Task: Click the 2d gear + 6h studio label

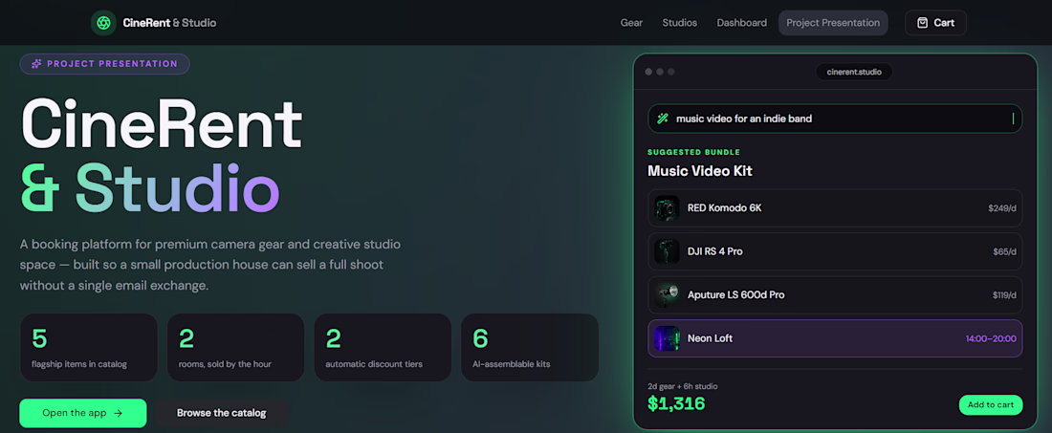Action: [x=682, y=386]
